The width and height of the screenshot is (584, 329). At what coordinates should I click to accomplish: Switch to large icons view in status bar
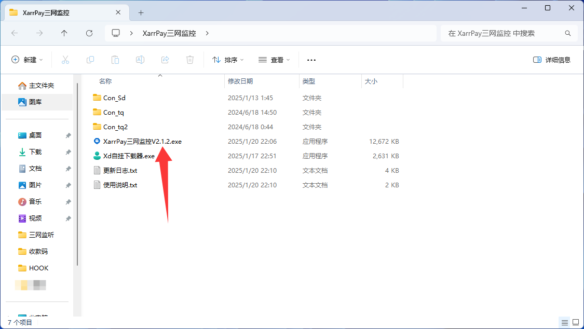(575, 322)
